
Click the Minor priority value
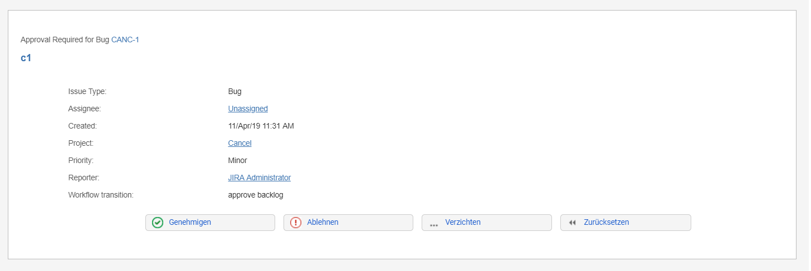[x=237, y=160]
